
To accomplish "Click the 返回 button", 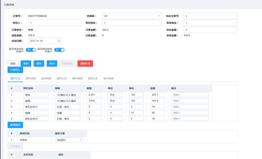I will [x=13, y=63].
